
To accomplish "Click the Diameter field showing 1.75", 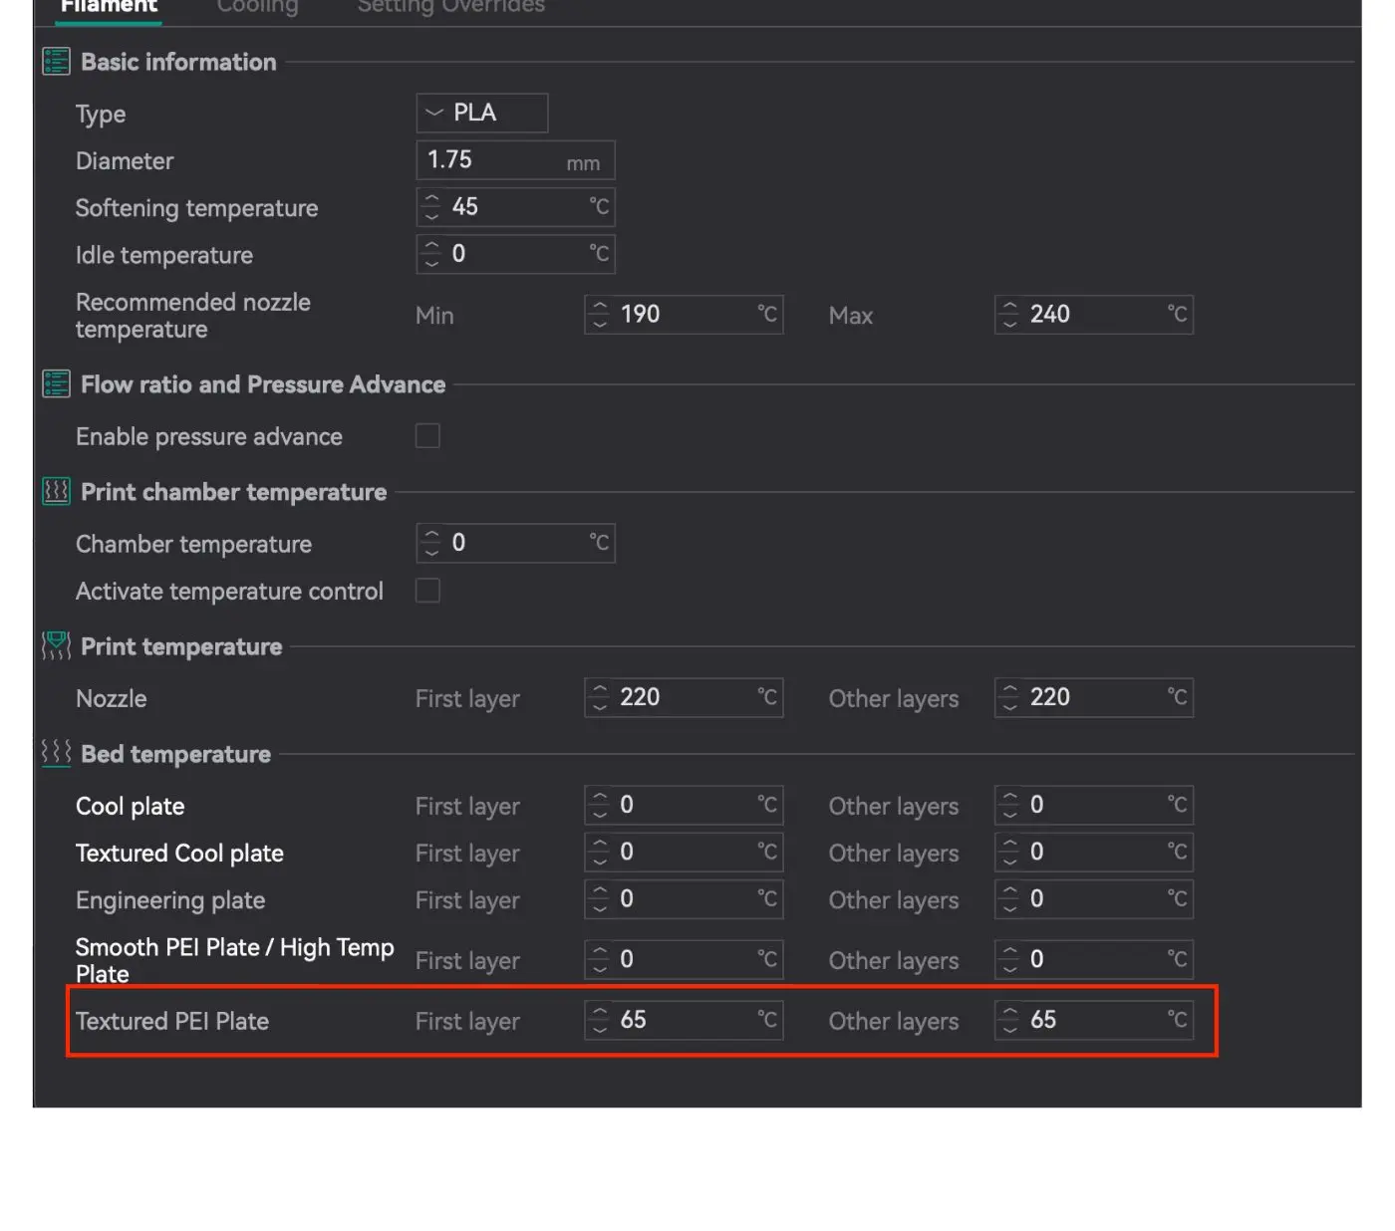I will (x=515, y=160).
